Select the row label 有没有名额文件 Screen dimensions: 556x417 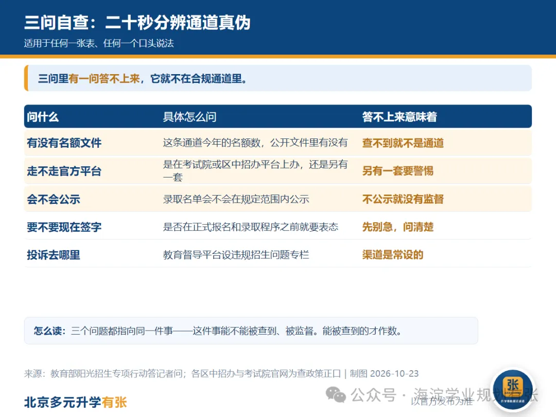pos(64,143)
